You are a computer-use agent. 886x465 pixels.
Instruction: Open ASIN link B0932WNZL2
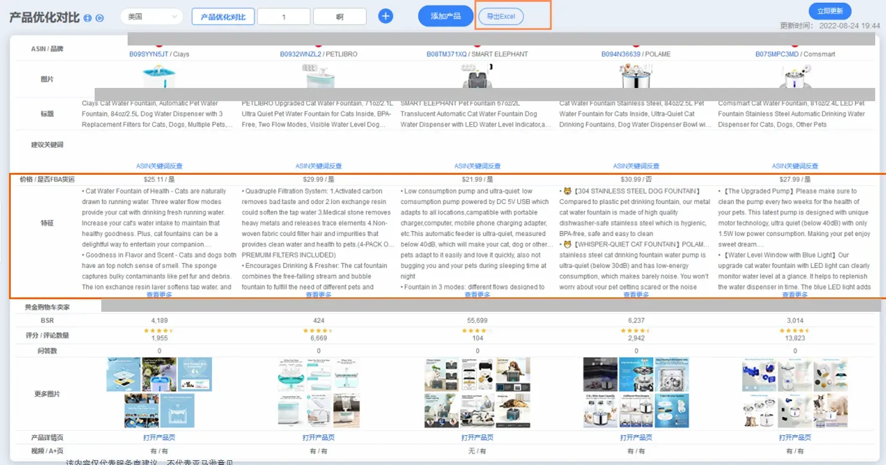301,54
